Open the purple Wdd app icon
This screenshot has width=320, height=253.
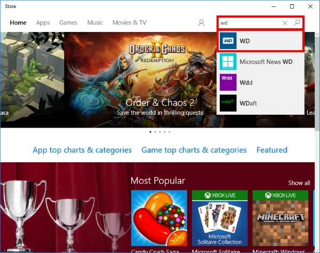[x=228, y=82]
